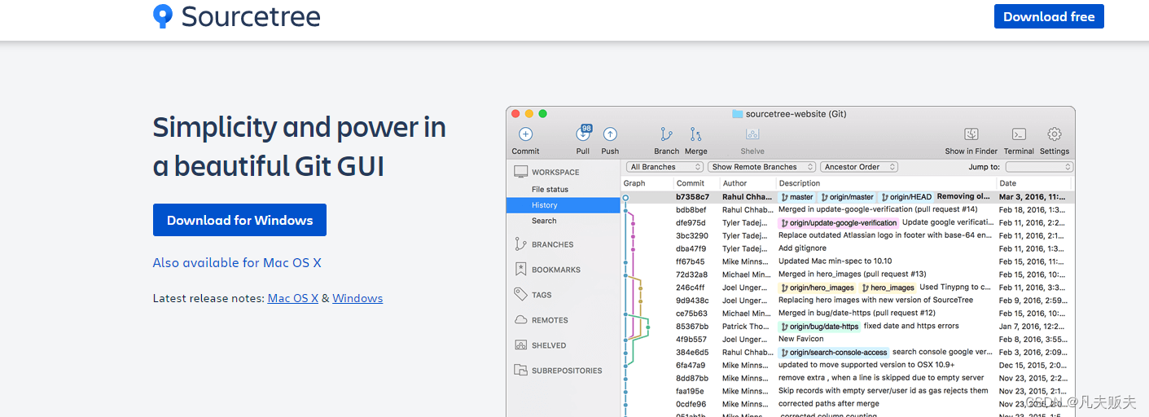
Task: Open the Terminal toolbar icon
Action: (x=1019, y=134)
